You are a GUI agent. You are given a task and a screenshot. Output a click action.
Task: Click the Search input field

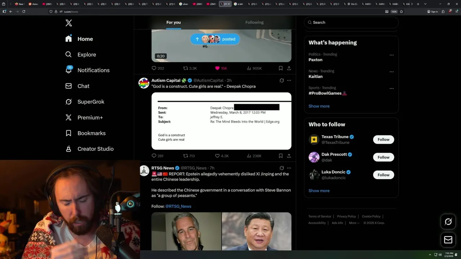click(351, 22)
